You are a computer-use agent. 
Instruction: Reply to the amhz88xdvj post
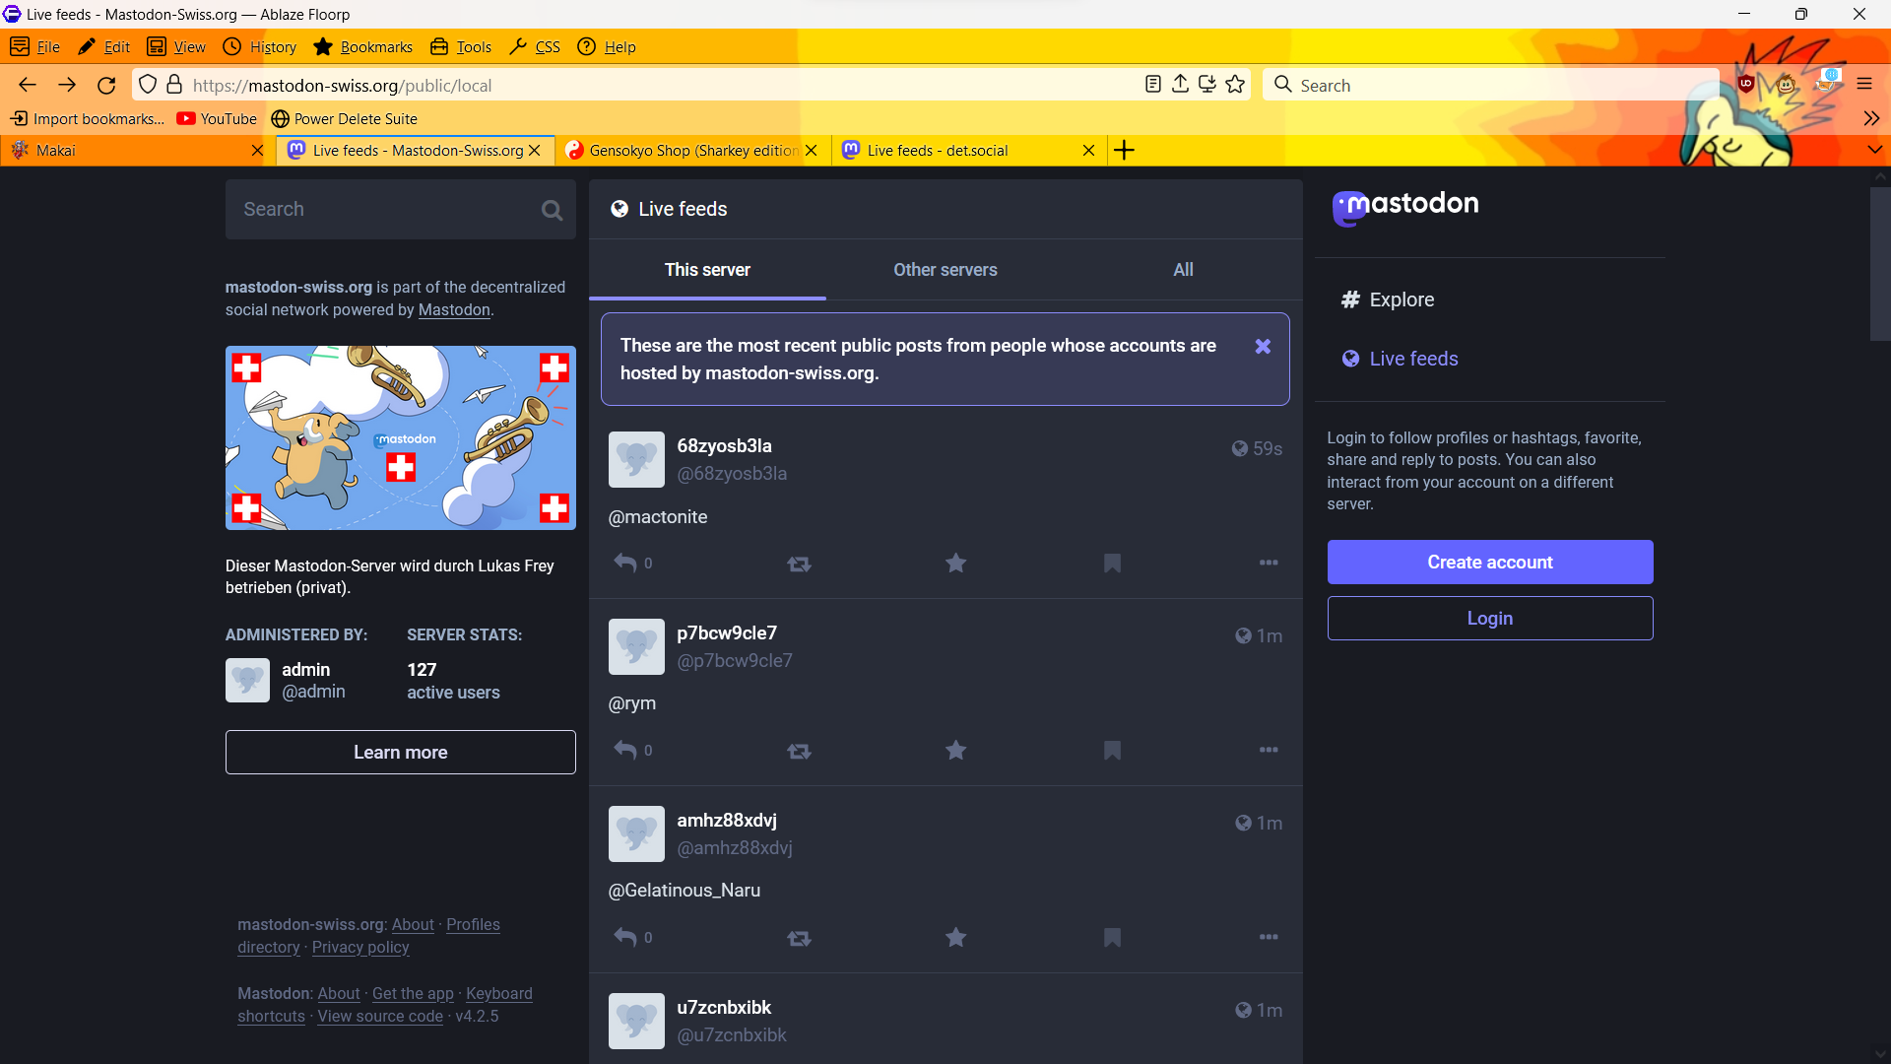coord(625,937)
